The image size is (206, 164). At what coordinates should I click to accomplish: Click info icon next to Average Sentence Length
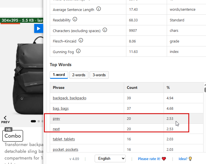click(99, 9)
